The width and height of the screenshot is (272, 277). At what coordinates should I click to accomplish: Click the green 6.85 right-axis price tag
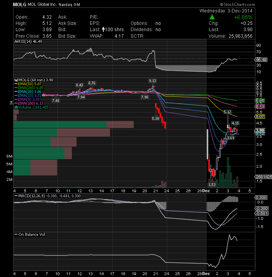click(x=260, y=100)
